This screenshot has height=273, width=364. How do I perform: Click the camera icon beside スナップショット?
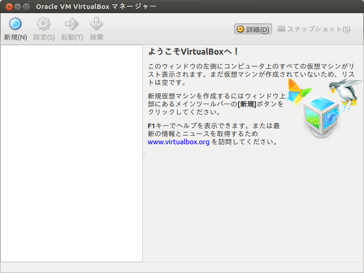(281, 29)
